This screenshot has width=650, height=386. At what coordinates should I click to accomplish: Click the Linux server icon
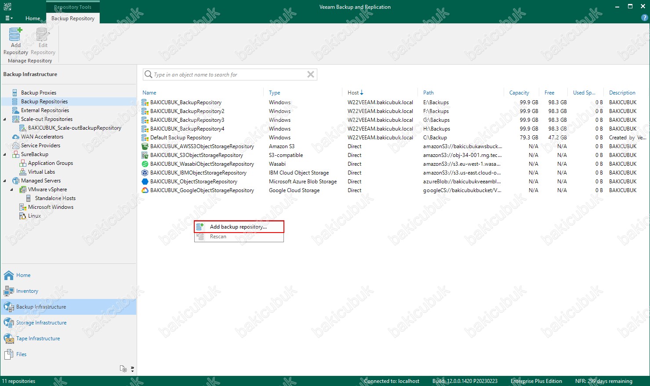[23, 216]
